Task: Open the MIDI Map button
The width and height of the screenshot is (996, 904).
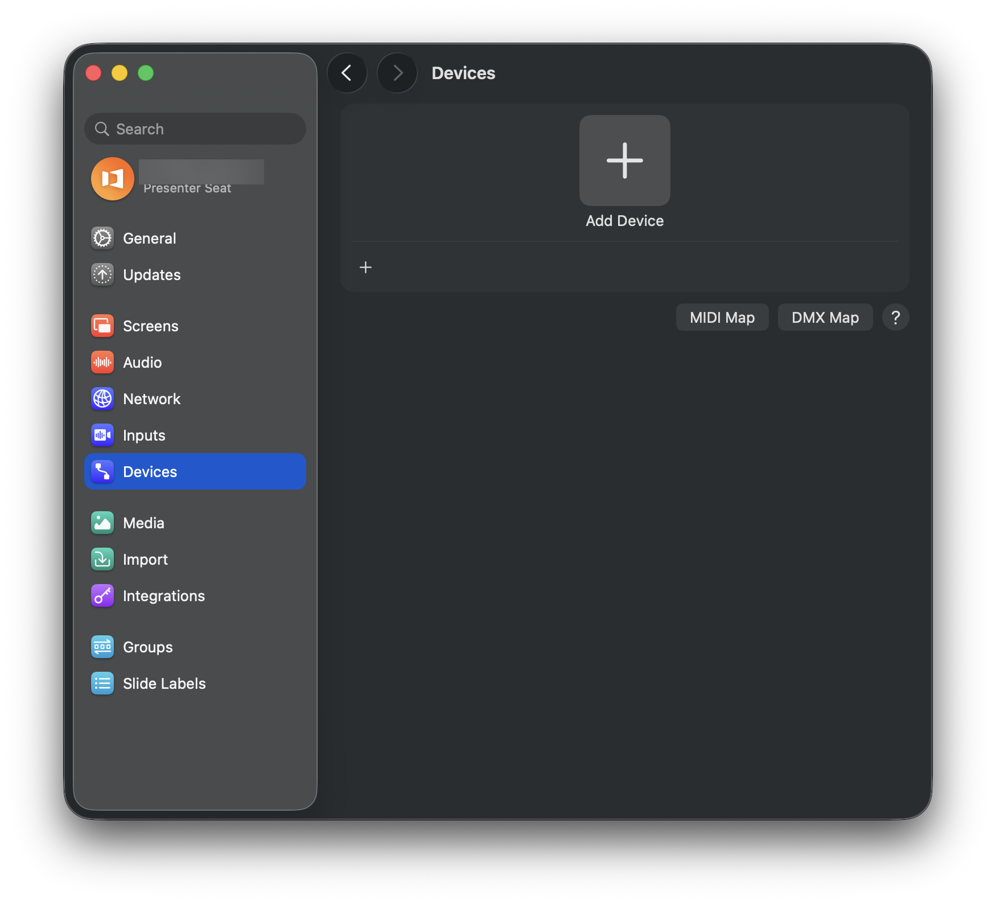Action: pyautogui.click(x=722, y=317)
